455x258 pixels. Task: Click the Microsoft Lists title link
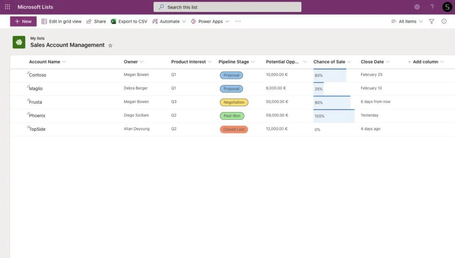tap(36, 7)
